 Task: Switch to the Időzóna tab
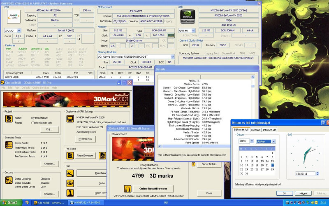(x=255, y=130)
